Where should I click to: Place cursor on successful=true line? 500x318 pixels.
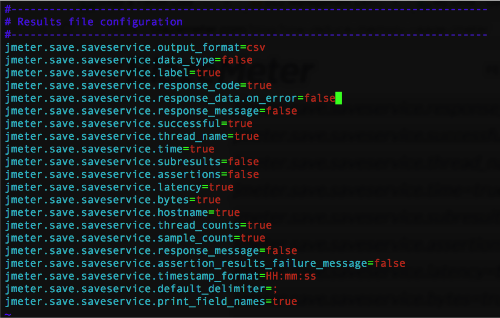[129, 124]
